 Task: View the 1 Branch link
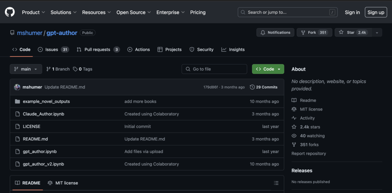(58, 69)
